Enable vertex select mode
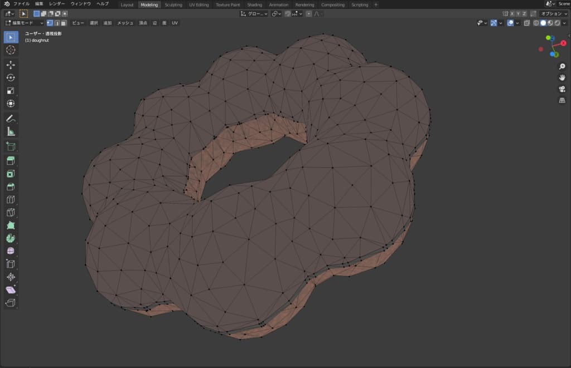Image resolution: width=571 pixels, height=368 pixels. coord(50,23)
